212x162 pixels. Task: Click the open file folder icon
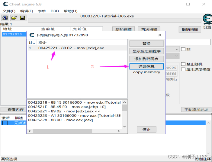[x=14, y=18]
